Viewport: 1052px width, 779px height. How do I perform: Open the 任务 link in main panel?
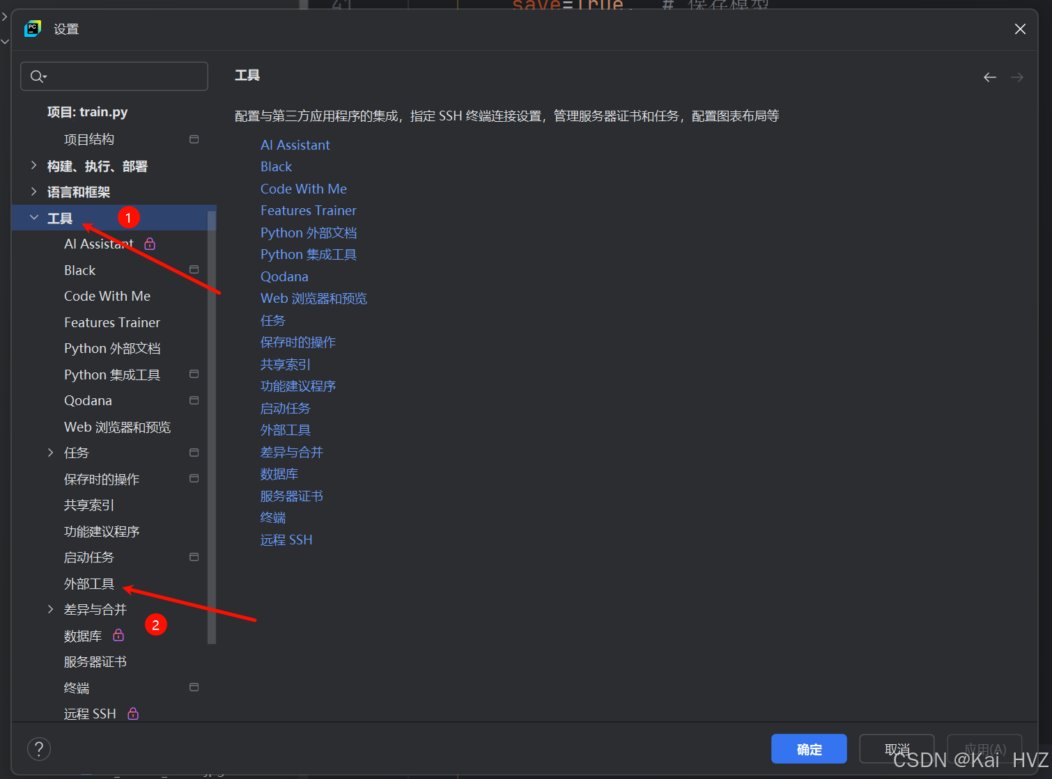pos(273,320)
